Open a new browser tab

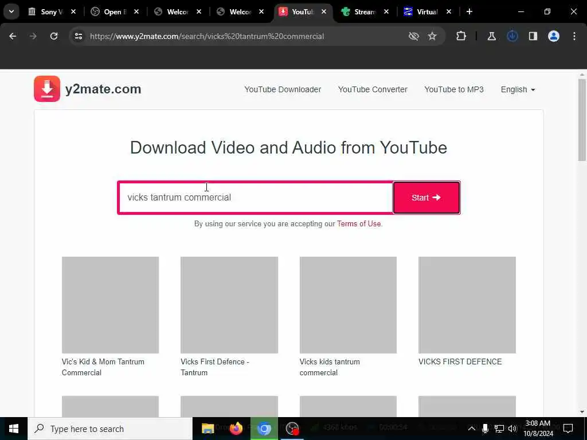[x=469, y=11]
